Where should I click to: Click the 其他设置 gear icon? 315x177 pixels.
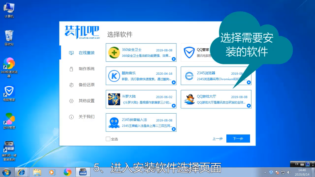tap(71, 101)
